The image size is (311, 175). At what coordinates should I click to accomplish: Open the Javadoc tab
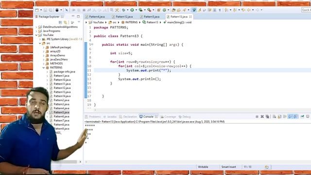tap(110, 117)
